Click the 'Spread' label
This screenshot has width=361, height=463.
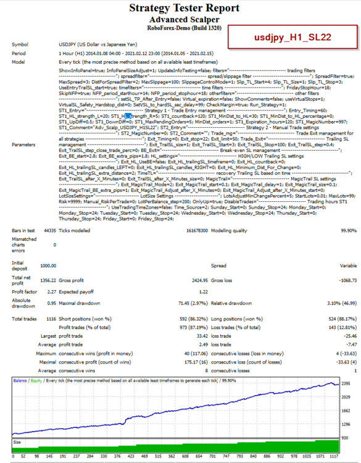pos(218,265)
